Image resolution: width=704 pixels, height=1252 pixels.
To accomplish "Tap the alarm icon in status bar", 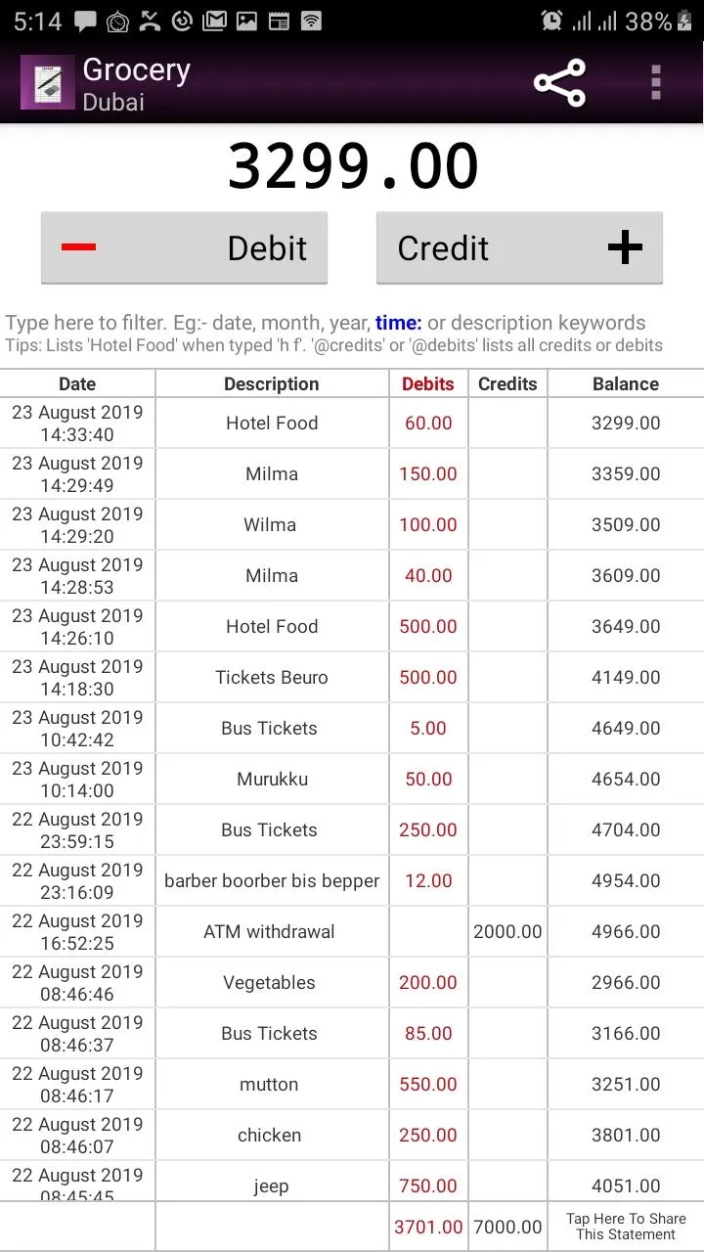I will point(552,21).
